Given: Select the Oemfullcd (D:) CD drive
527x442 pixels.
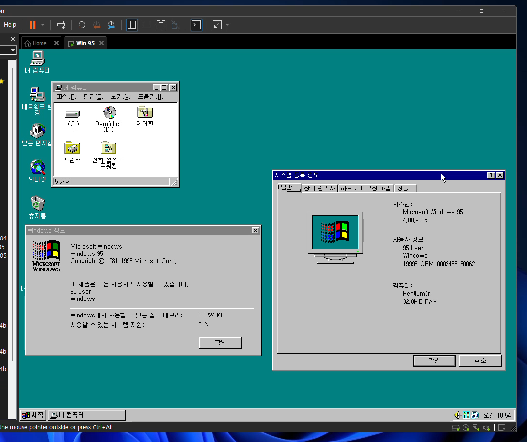Looking at the screenshot, I should tap(109, 119).
